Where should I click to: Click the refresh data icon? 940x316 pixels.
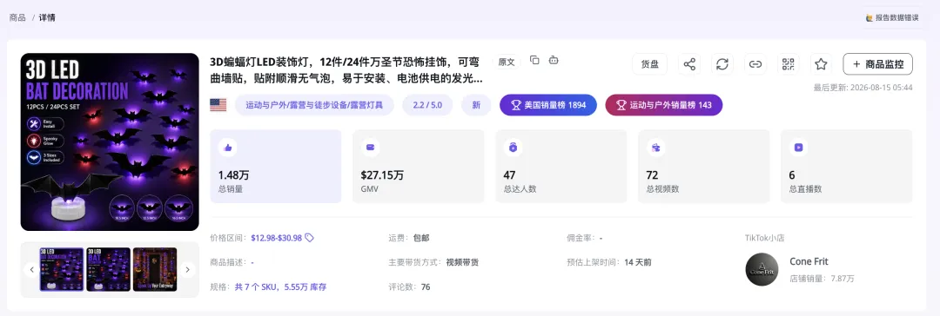coord(722,64)
